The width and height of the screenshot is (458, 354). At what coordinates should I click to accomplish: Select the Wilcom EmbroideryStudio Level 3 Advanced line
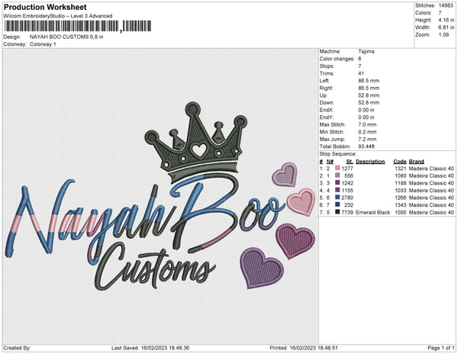pos(58,16)
